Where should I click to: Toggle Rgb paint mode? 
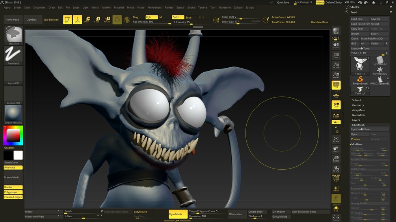click(x=152, y=17)
